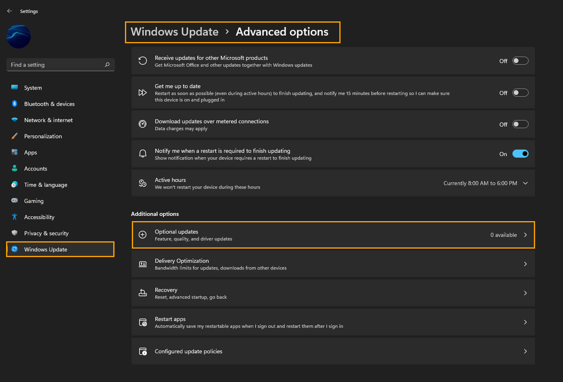Click the bell icon for restart notification
Image resolution: width=563 pixels, height=382 pixels.
coord(143,154)
